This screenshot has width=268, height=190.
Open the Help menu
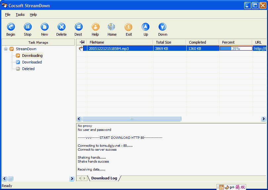click(x=33, y=15)
